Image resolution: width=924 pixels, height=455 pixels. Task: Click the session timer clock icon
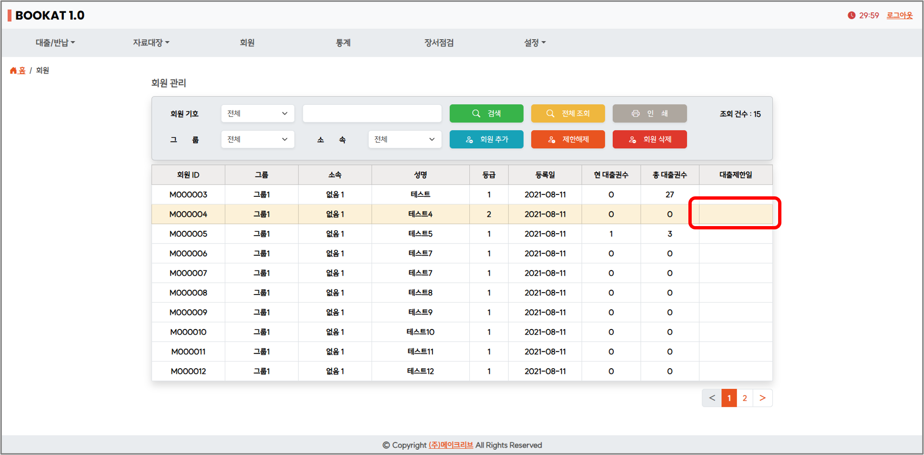[851, 16]
